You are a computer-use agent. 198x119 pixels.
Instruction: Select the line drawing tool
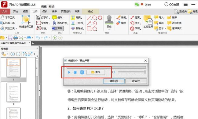click(89, 18)
